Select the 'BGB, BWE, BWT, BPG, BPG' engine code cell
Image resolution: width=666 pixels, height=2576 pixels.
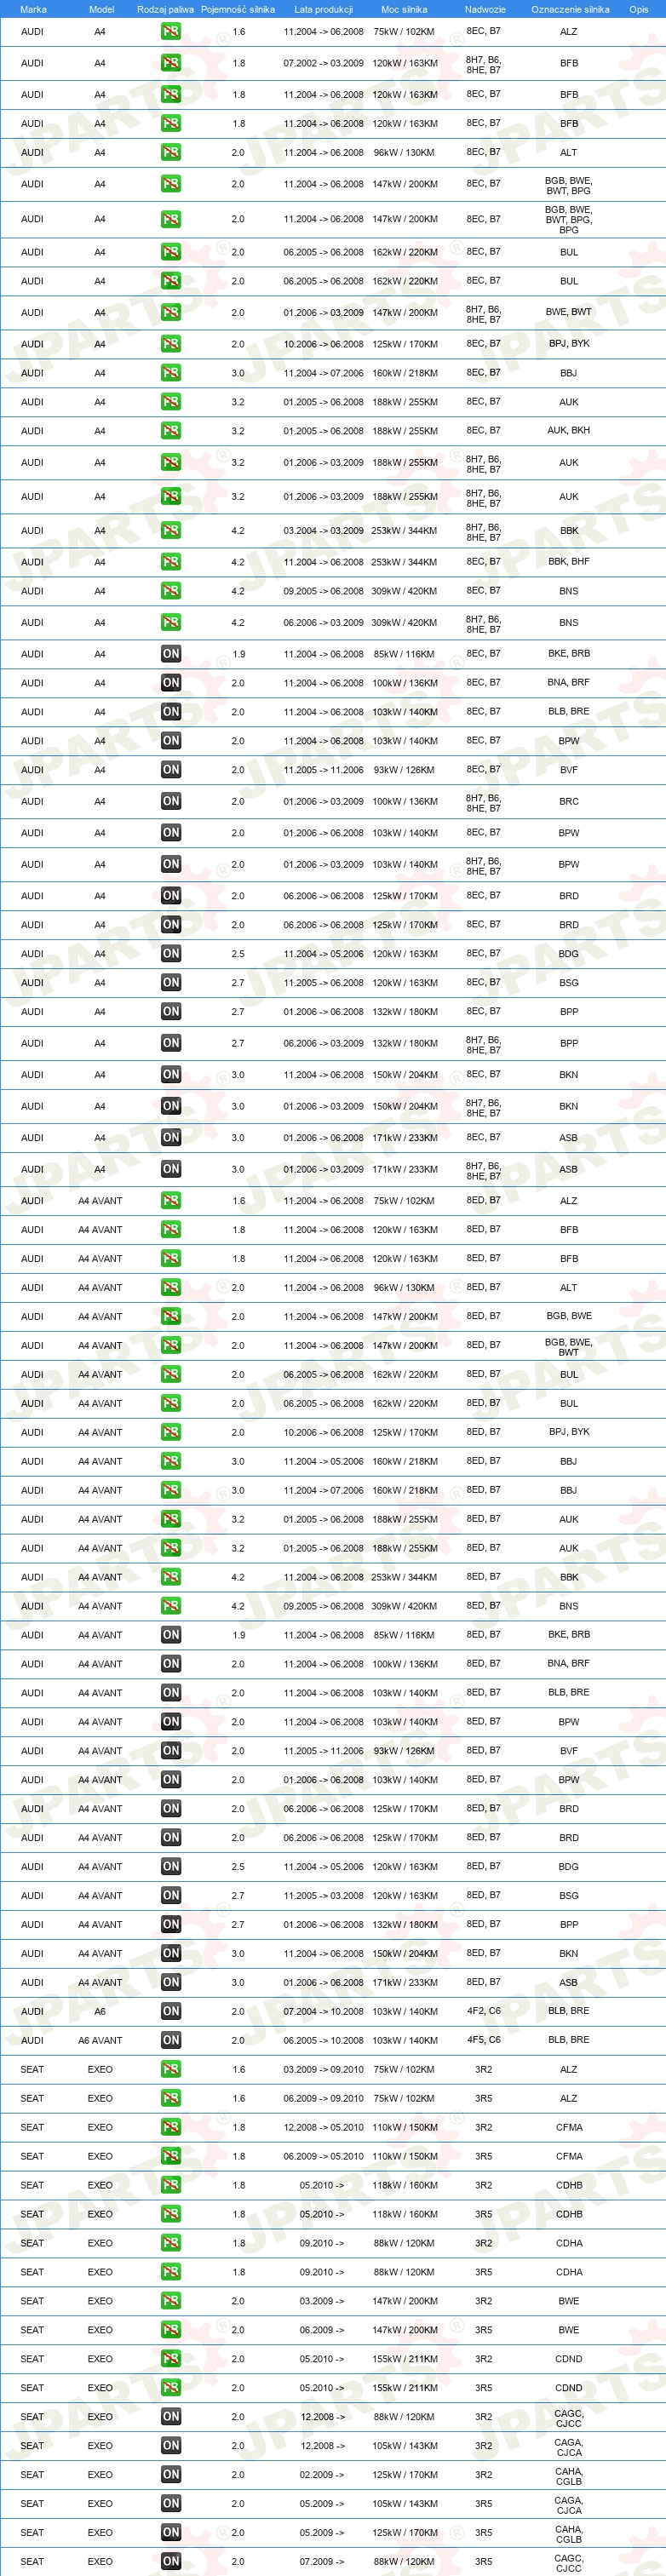tap(568, 220)
